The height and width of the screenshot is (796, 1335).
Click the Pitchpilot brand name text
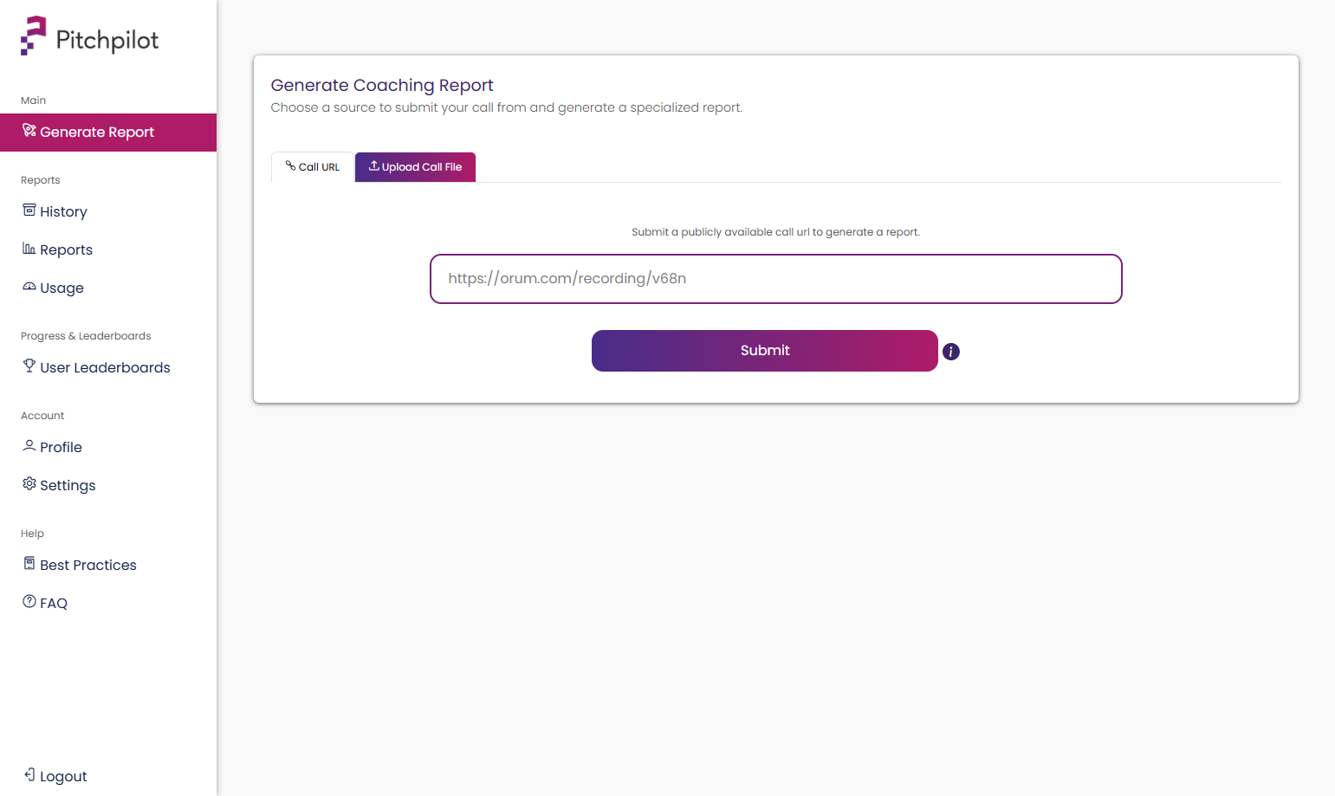point(107,40)
